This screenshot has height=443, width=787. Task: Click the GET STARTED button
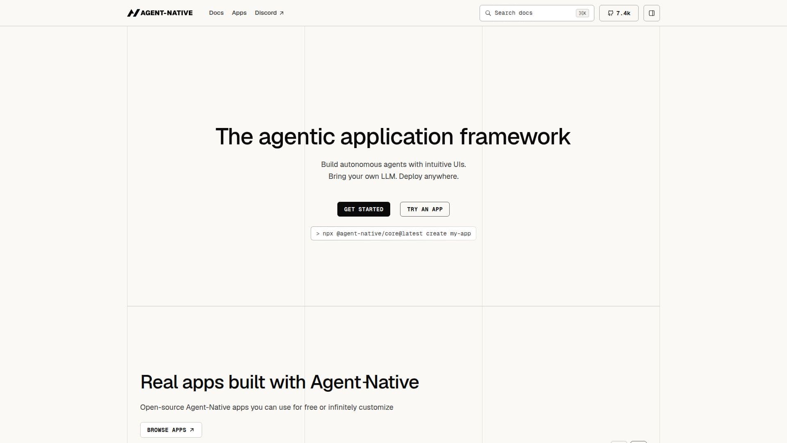click(x=364, y=209)
